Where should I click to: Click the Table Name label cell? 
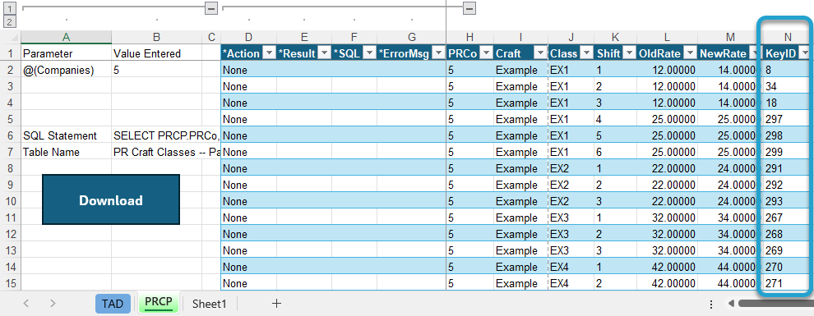coord(66,153)
